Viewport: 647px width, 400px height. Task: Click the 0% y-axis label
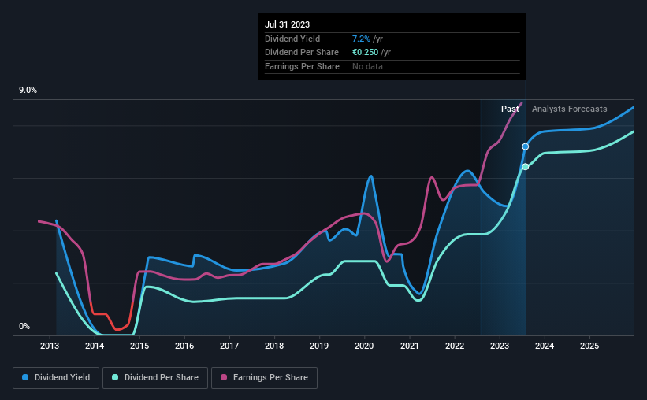pyautogui.click(x=24, y=326)
